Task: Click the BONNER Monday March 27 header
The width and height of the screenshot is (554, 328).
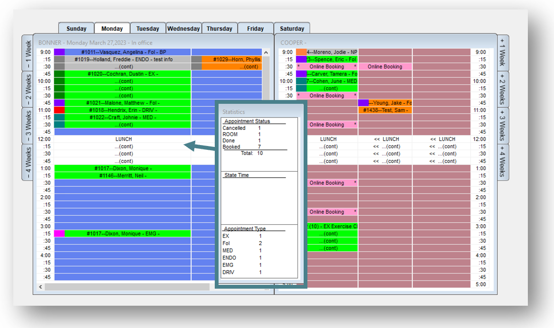Action: tap(96, 43)
